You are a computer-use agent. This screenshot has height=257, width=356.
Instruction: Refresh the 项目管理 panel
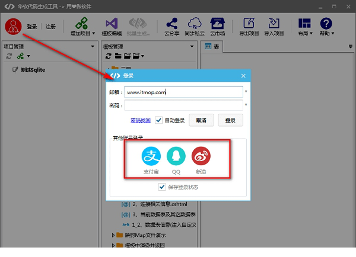click(x=9, y=56)
